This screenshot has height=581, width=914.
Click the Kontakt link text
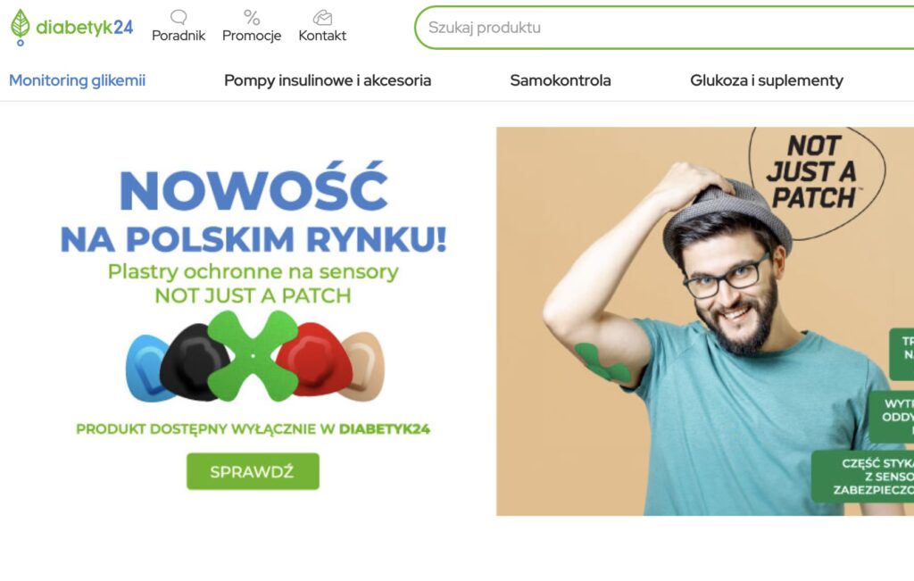[322, 36]
